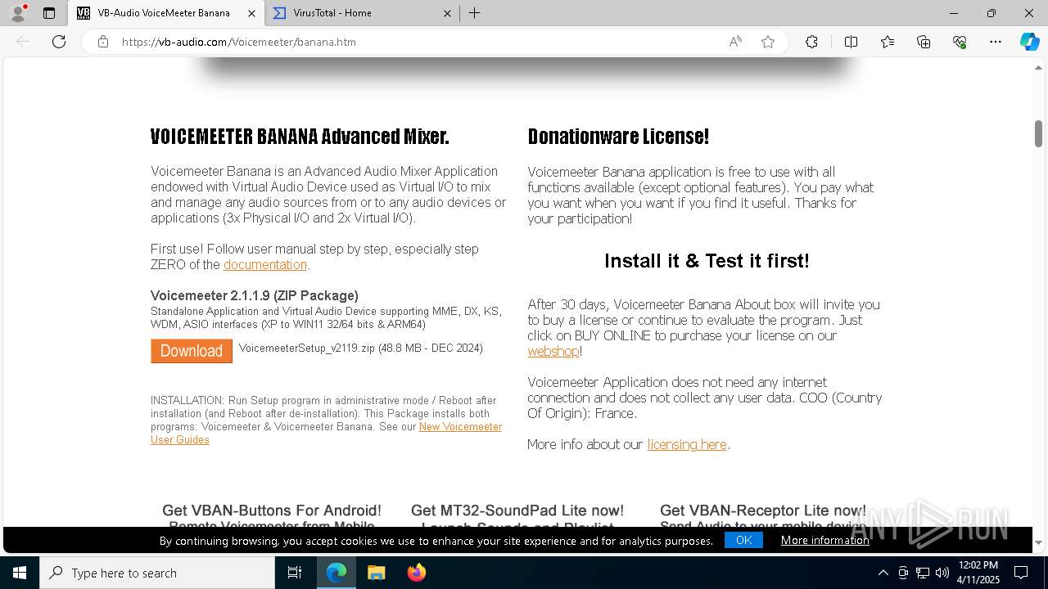1048x589 pixels.
Task: View site information lock icon
Action: coord(103,42)
